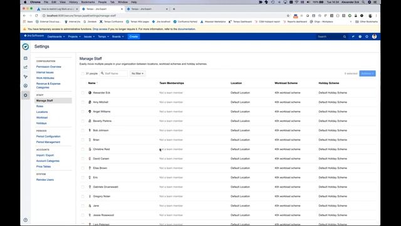Click Jira header search magnifier icon

tap(345, 36)
